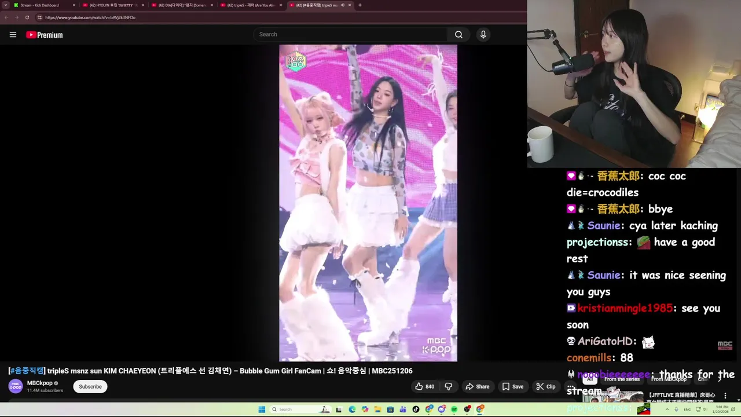Expand the browser tab search dropdown
Viewport: 741px width, 417px height.
(x=5, y=5)
